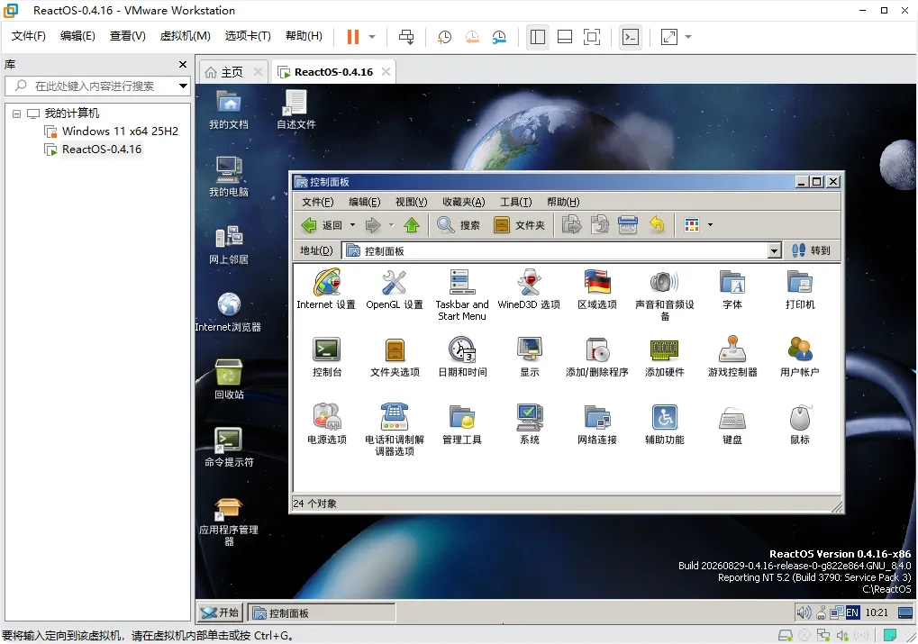Select 应用程序管理器 desktop icon
The image size is (918, 644).
click(x=229, y=521)
